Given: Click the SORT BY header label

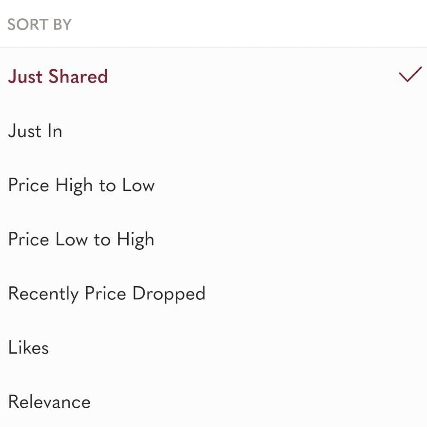Looking at the screenshot, I should tap(39, 24).
